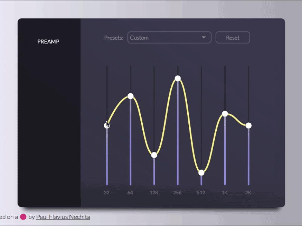Viewport: 302px width, 226px height.
Task: Click the 64 Hz band knob
Action: coord(130,96)
